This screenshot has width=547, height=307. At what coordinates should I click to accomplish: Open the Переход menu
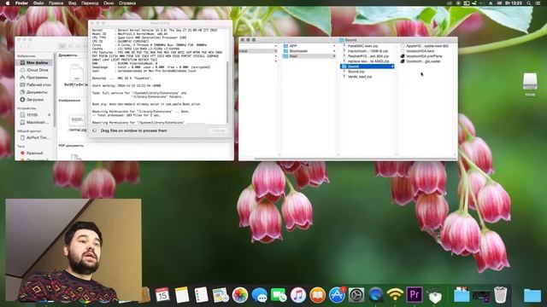[x=90, y=3]
